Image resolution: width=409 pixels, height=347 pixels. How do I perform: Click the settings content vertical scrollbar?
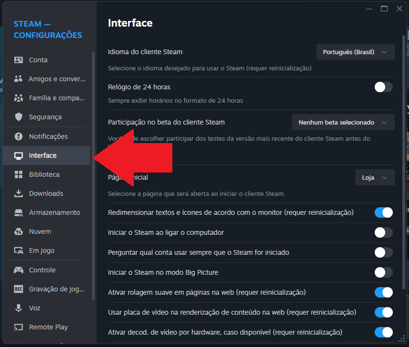[403, 162]
